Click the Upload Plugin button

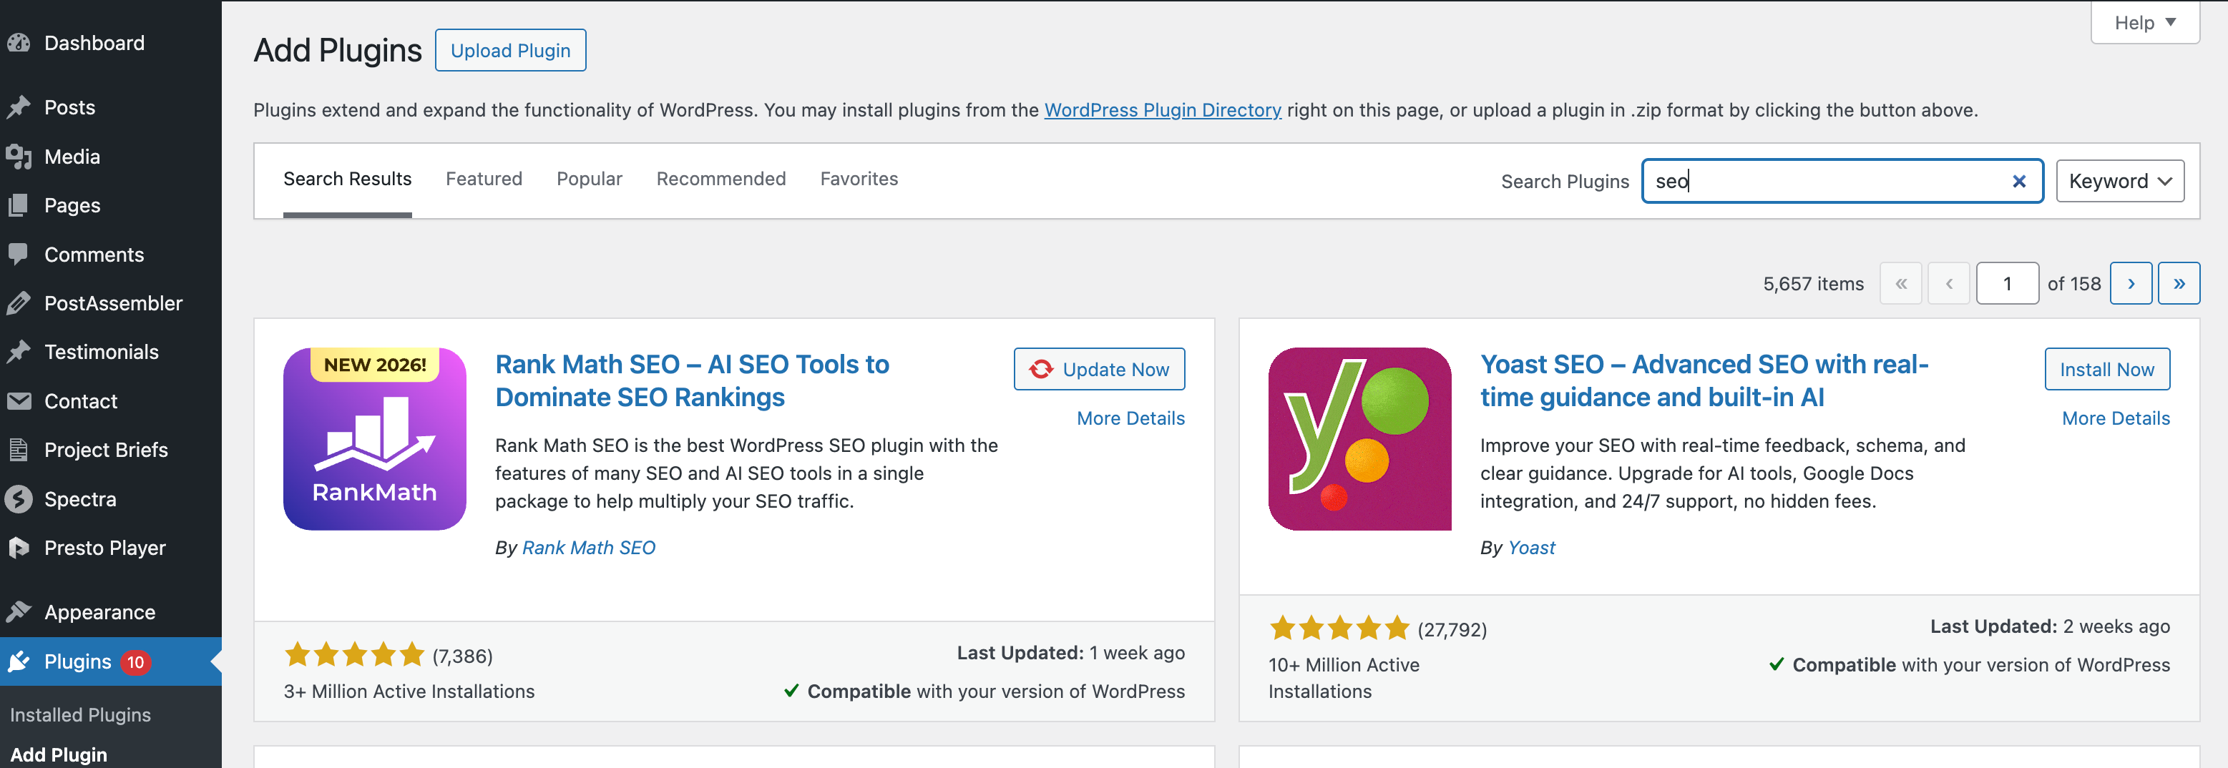510,50
